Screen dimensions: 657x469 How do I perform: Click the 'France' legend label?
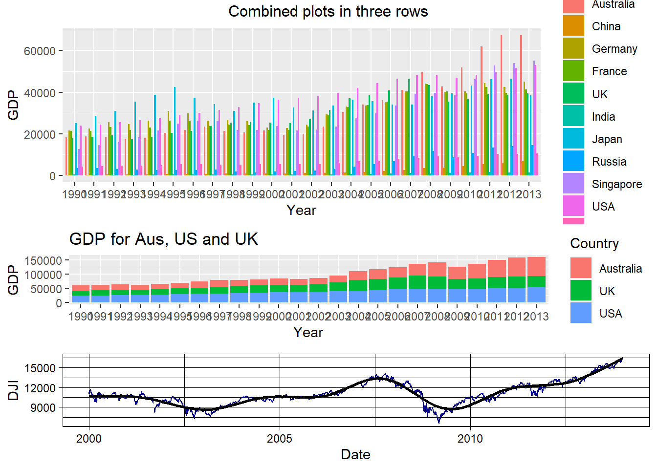coord(609,71)
